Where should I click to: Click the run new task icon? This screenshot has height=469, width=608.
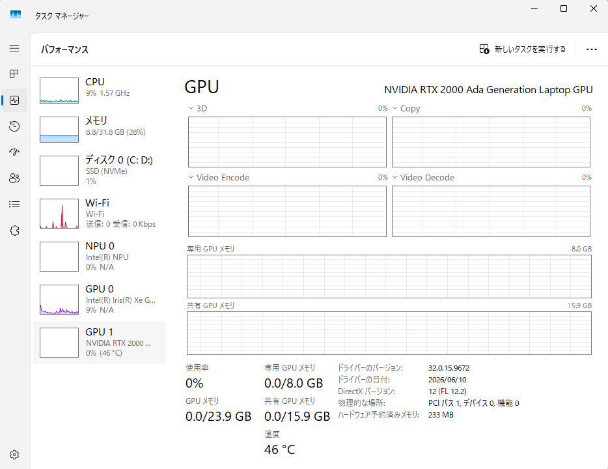coord(484,49)
